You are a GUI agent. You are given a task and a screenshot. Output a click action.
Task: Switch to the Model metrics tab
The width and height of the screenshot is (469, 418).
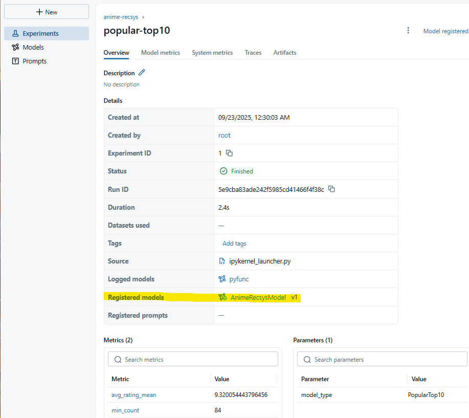coord(161,53)
